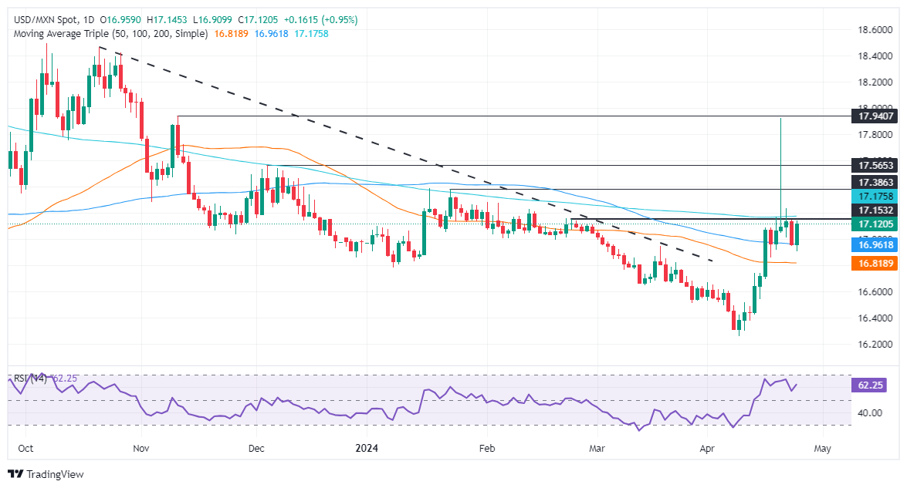
Task: Click the RSI (14) indicator label
Action: [x=30, y=379]
